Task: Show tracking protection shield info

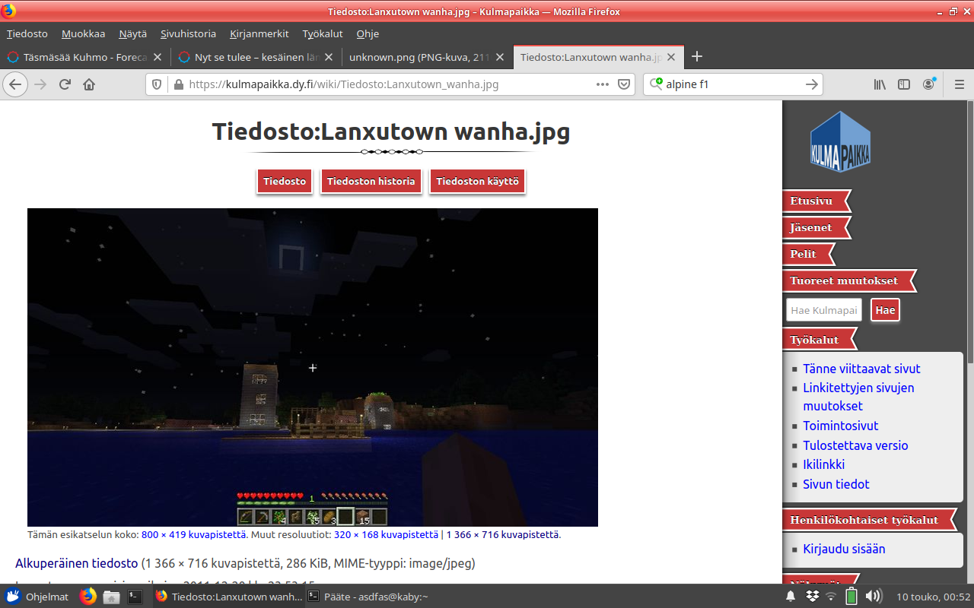Action: pos(157,84)
